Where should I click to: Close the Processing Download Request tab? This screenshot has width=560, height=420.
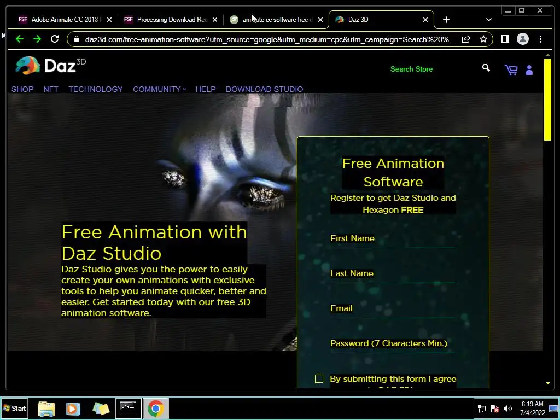pos(214,20)
